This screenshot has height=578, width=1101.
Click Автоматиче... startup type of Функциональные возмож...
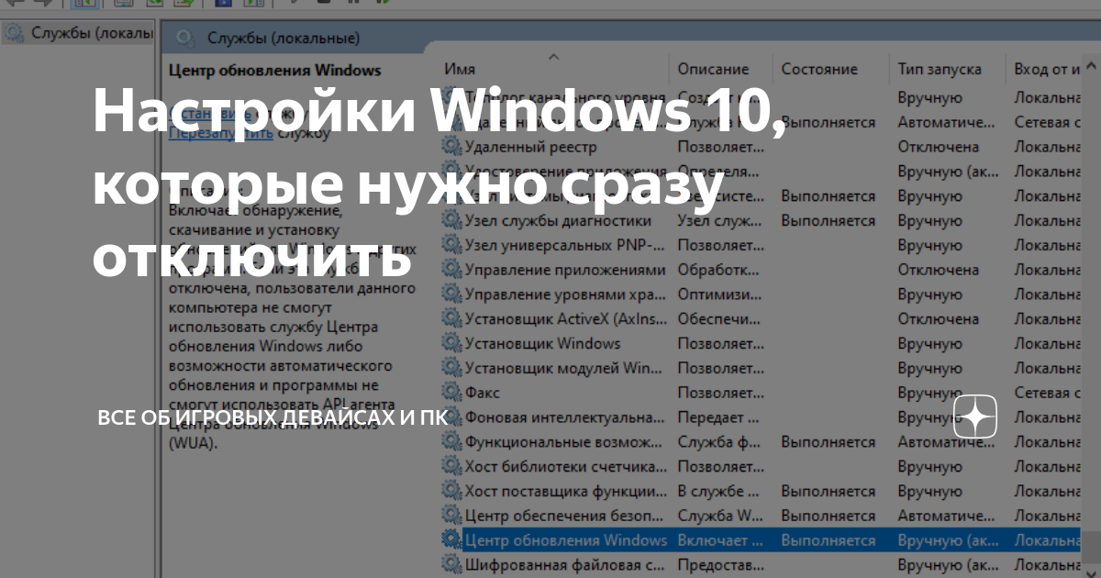(x=947, y=442)
